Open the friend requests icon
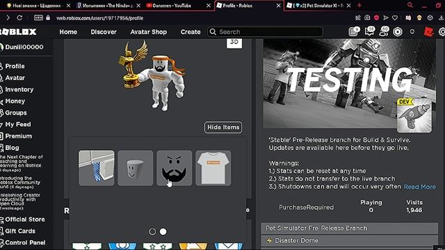The width and height of the screenshot is (445, 250). pyautogui.click(x=384, y=31)
